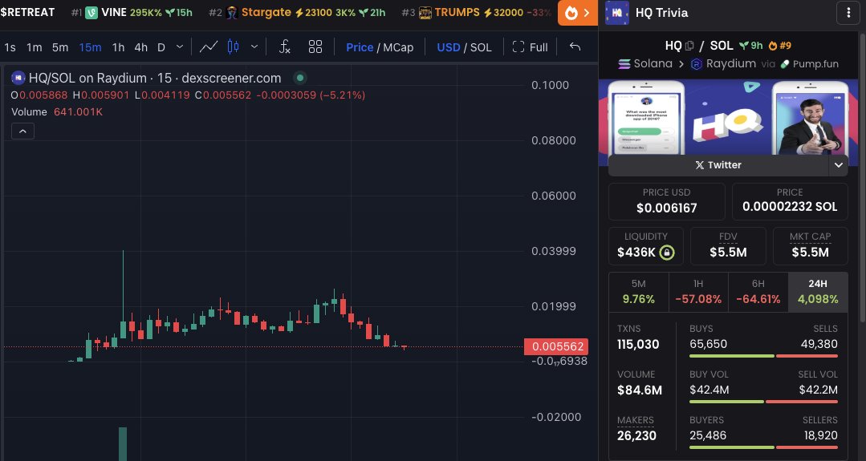The width and height of the screenshot is (866, 461).
Task: Click the buy vol/sell vol ratio bar
Action: point(763,402)
